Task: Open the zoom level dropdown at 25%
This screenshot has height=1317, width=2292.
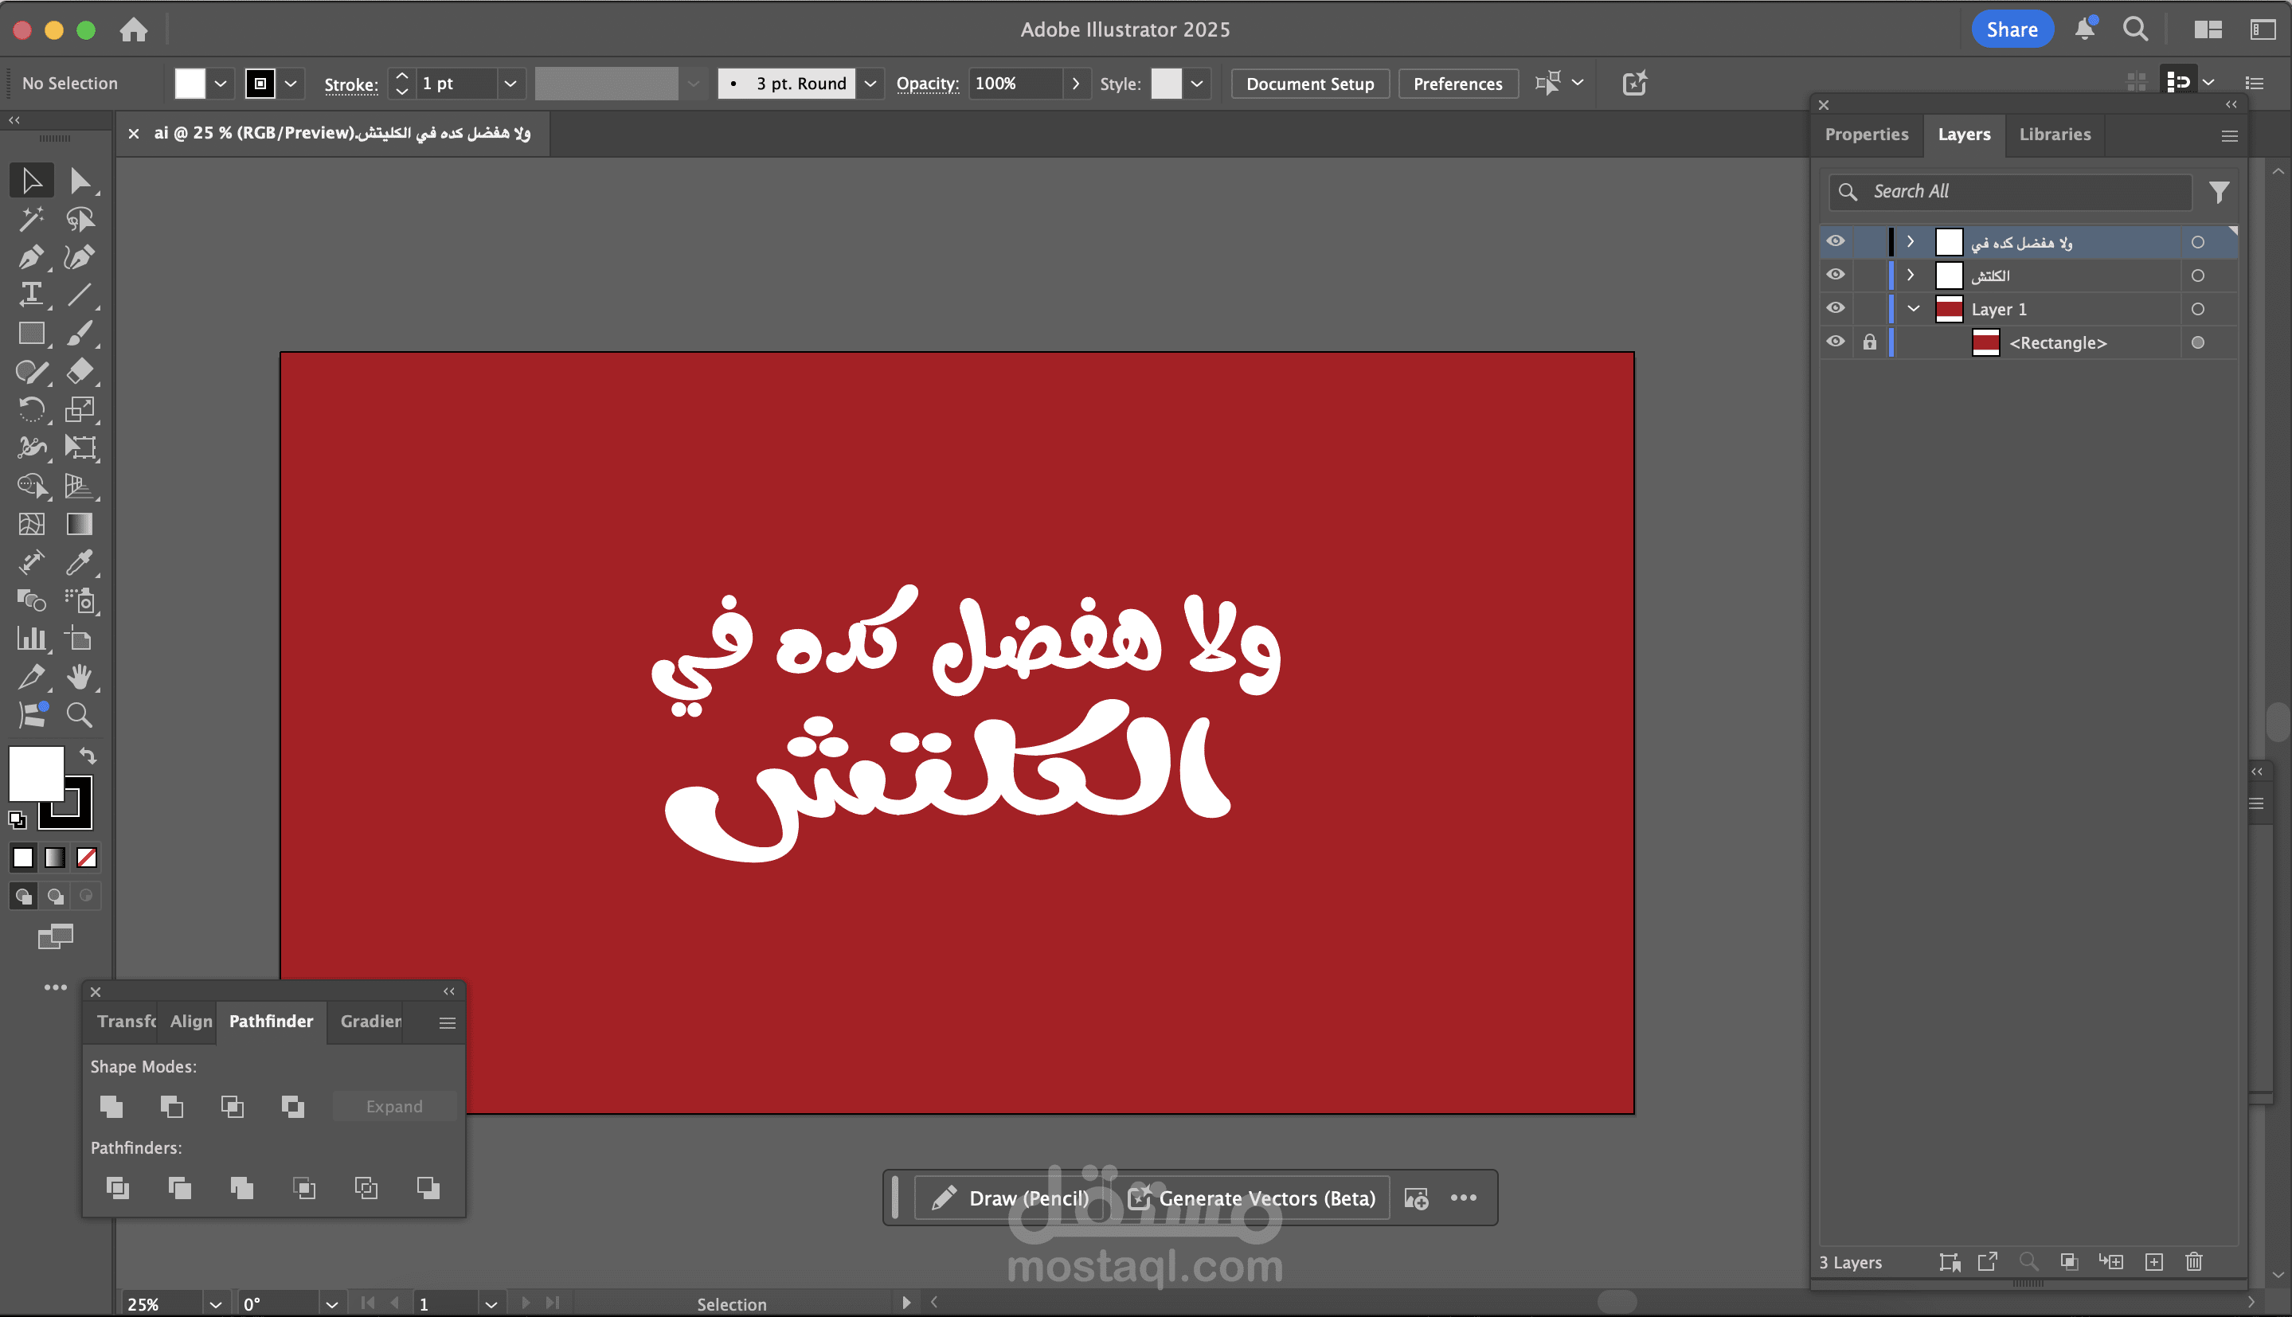Action: [215, 1304]
